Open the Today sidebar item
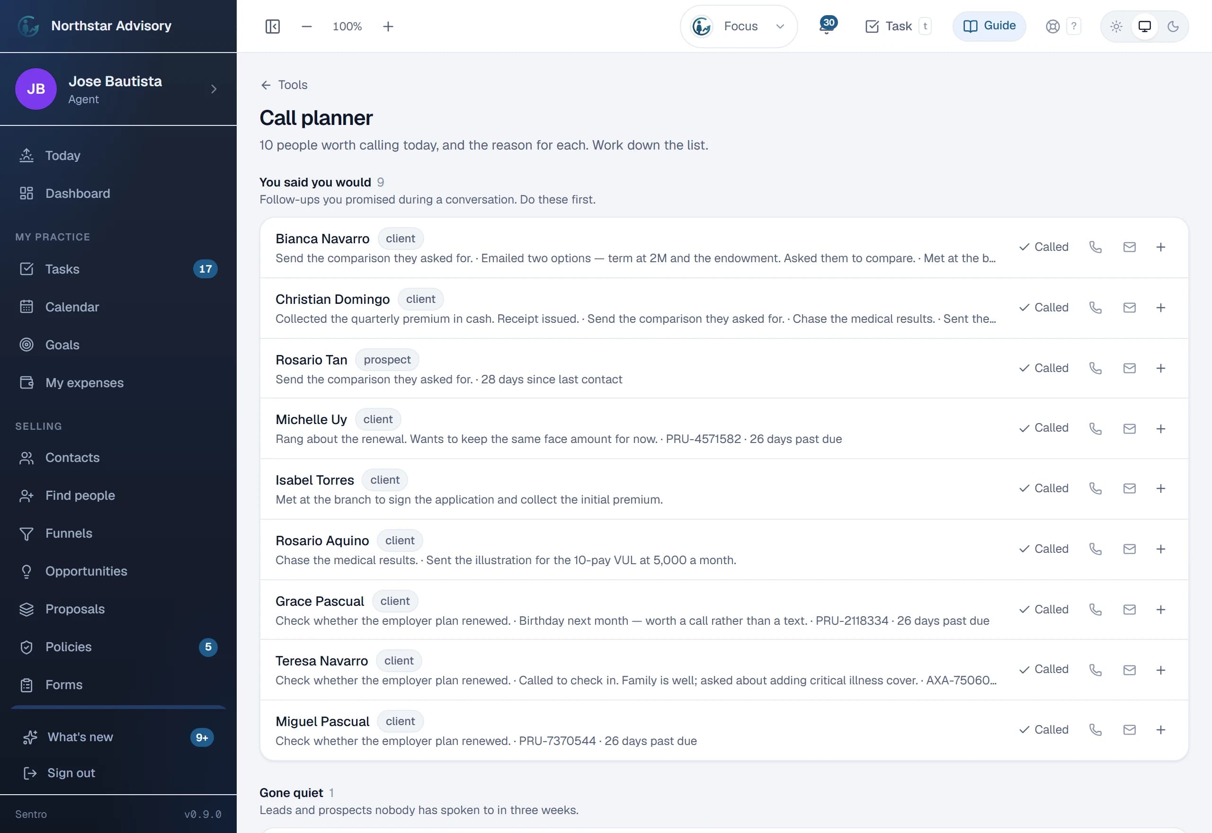This screenshot has height=833, width=1212. click(118, 156)
